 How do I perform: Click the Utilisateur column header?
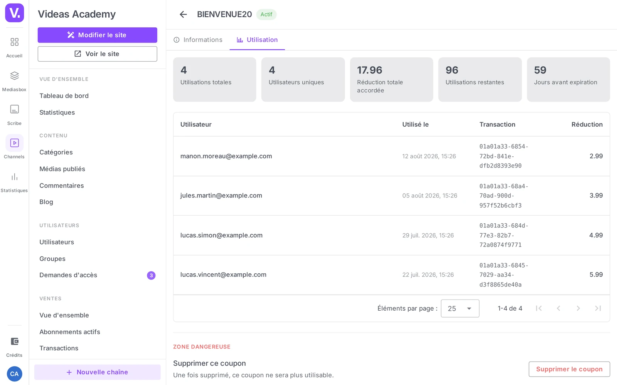point(196,124)
